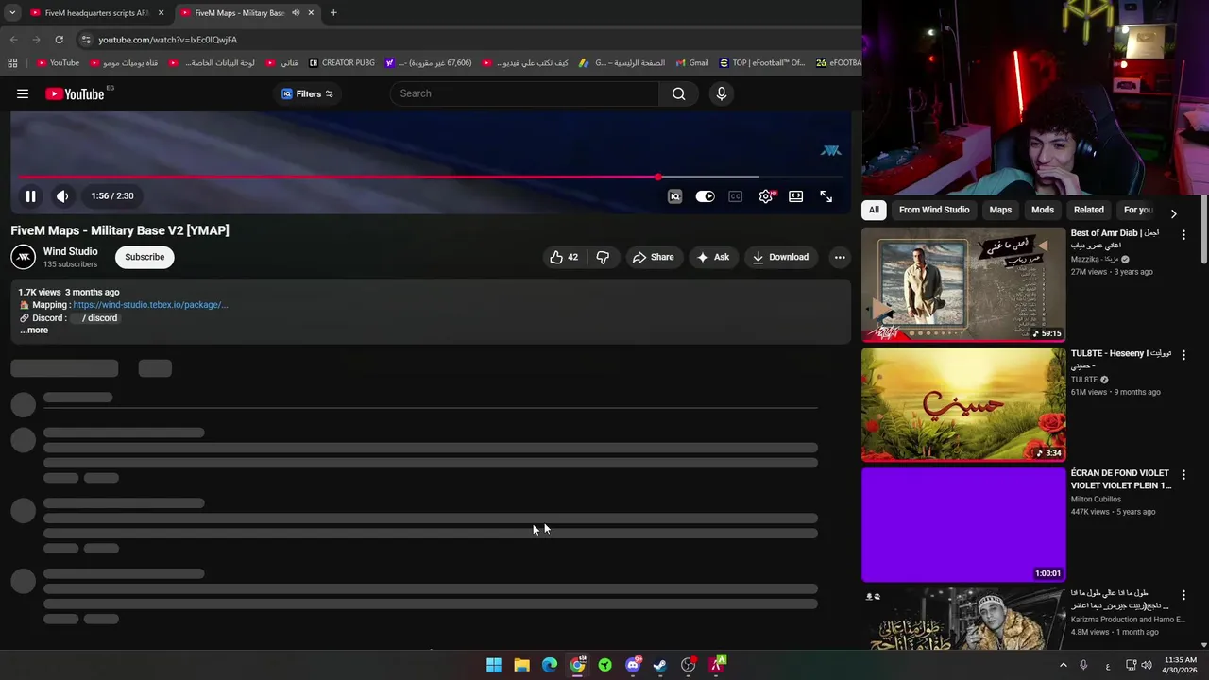Image resolution: width=1209 pixels, height=680 pixels.
Task: Open Discord from the taskbar
Action: click(633, 665)
